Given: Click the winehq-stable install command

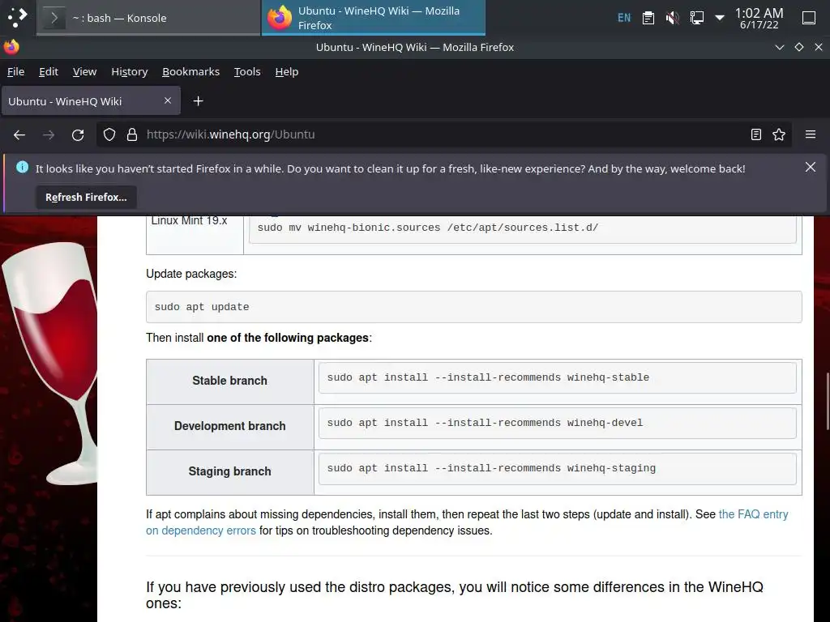Looking at the screenshot, I should (558, 377).
